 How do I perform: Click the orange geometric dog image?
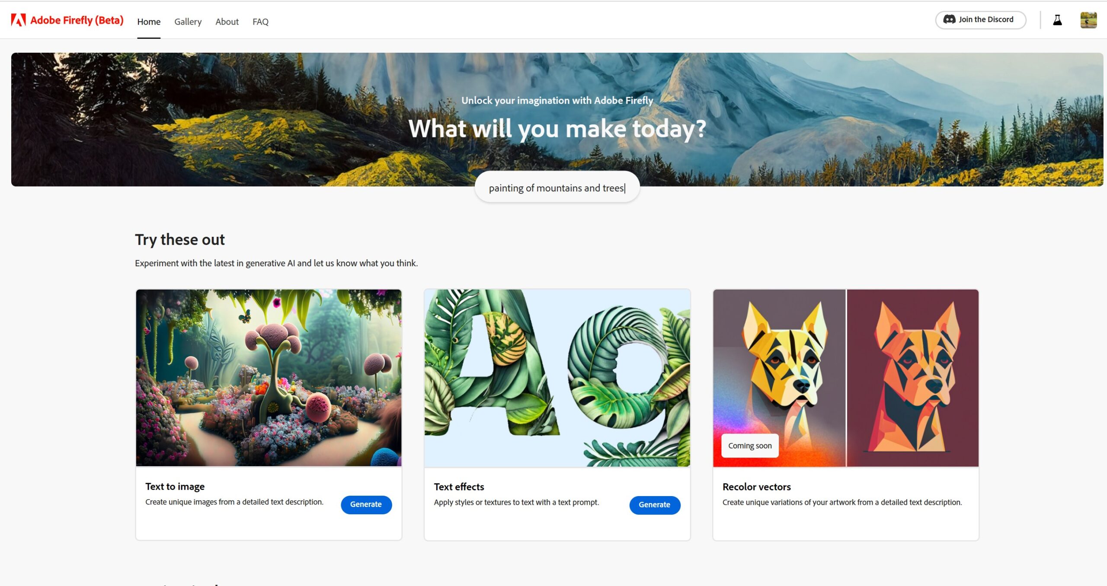click(912, 378)
